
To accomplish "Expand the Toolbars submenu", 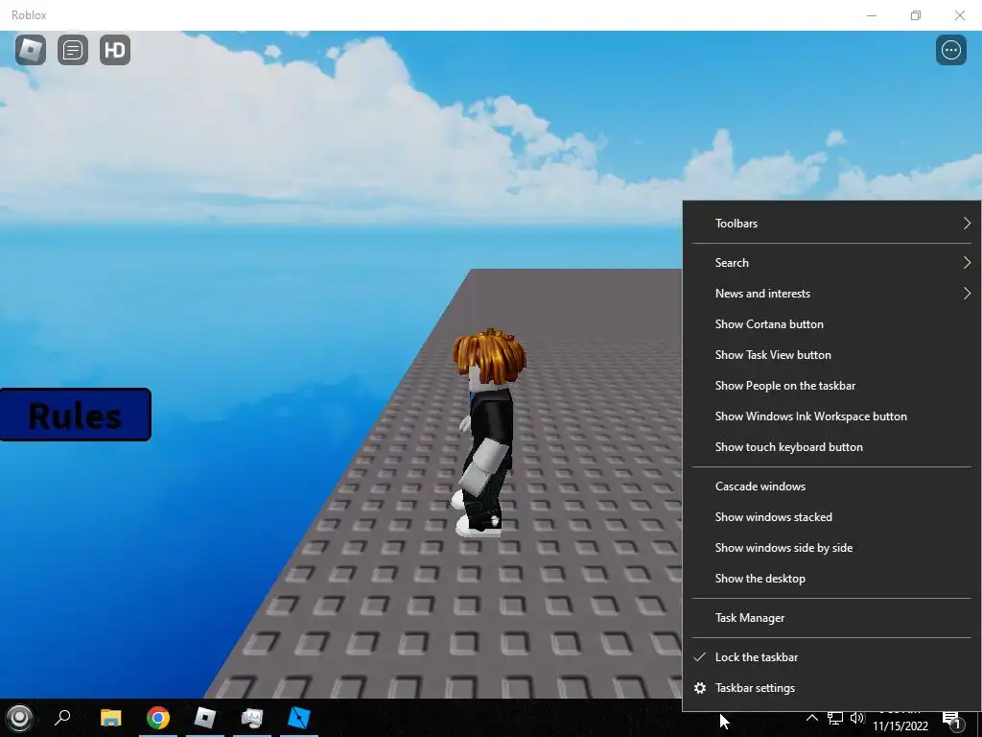I will click(x=831, y=223).
